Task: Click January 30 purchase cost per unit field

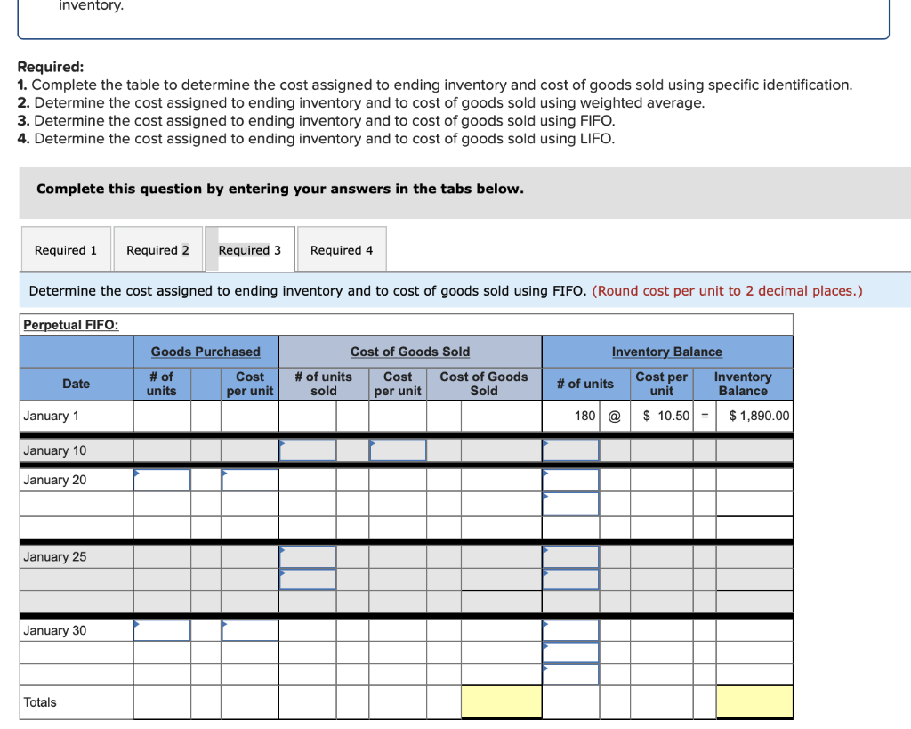Action: tap(250, 631)
